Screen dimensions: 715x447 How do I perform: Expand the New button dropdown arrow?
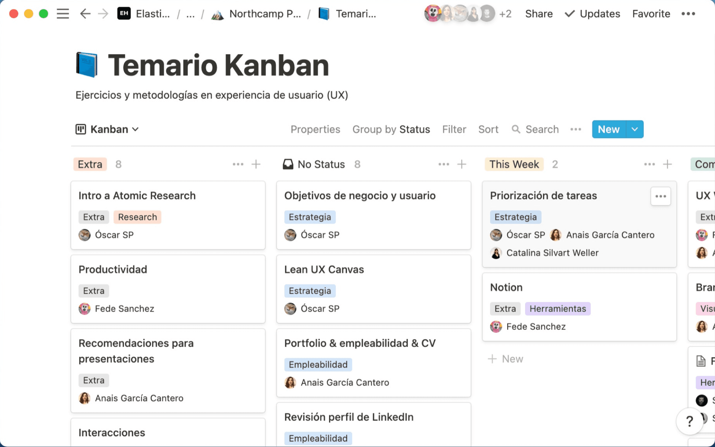(x=635, y=129)
